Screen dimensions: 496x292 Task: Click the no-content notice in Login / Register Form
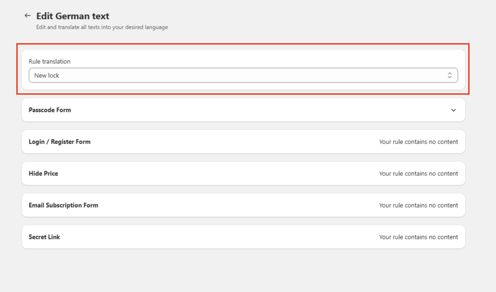418,142
